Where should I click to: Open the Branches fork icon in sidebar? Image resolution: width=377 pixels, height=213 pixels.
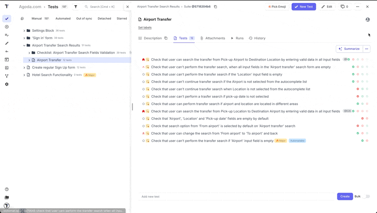(x=7, y=76)
